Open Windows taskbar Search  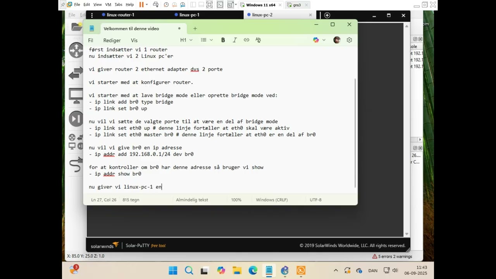point(189,270)
